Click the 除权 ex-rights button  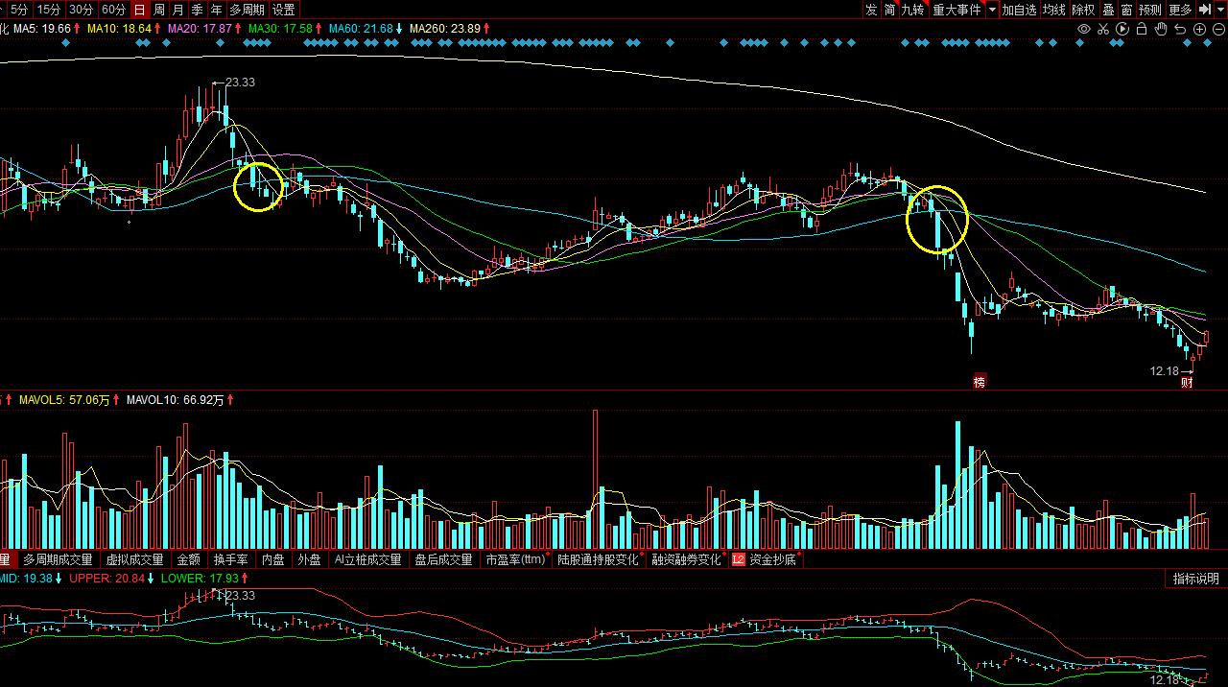click(1083, 10)
